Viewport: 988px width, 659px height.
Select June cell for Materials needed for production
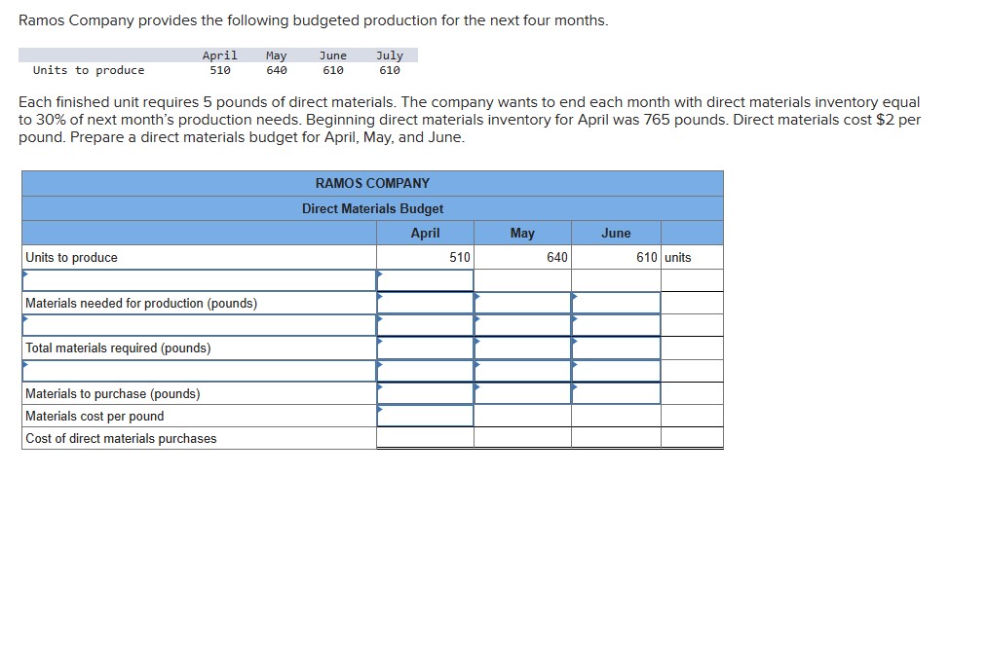616,303
